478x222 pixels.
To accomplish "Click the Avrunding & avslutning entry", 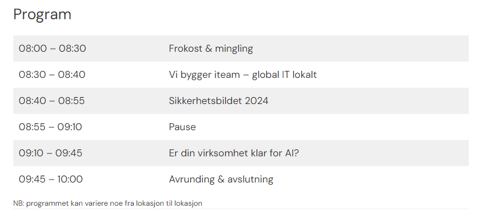I will coord(221,180).
